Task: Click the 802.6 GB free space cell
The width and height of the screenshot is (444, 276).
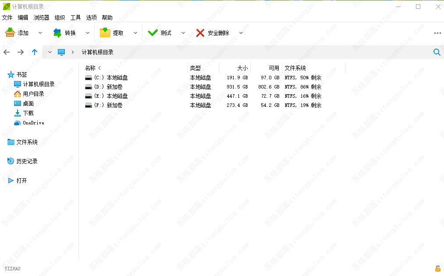Action: (269, 87)
